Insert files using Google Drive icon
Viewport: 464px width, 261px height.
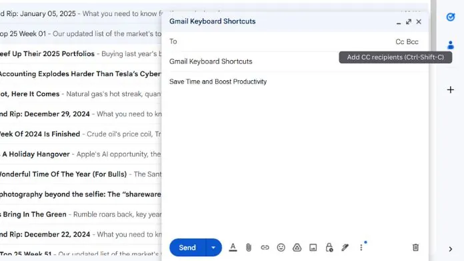coord(297,248)
